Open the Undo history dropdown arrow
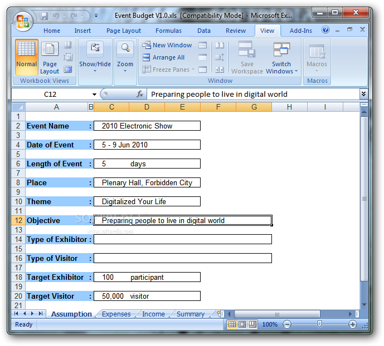The height and width of the screenshot is (346, 384). point(65,16)
